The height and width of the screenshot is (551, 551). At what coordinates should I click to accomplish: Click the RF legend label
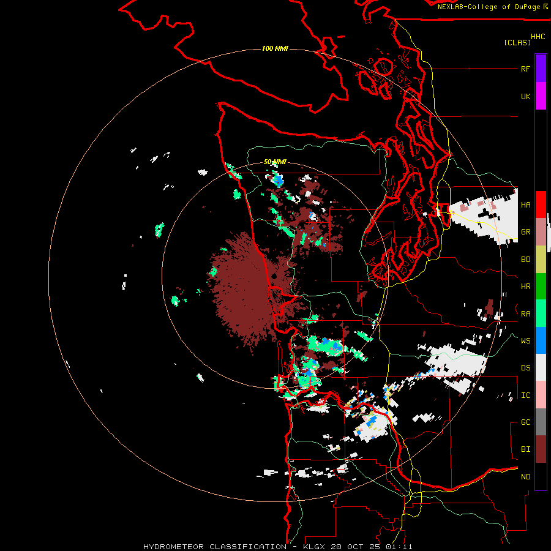525,69
